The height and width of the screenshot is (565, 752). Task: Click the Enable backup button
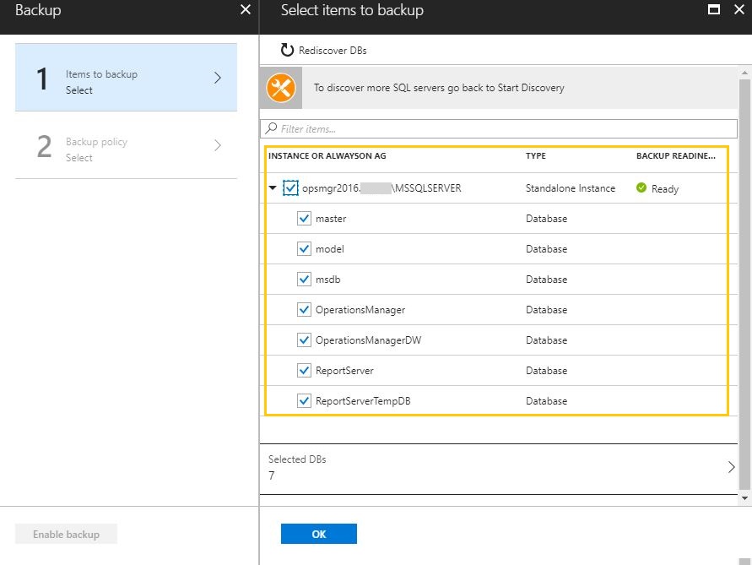tap(66, 534)
